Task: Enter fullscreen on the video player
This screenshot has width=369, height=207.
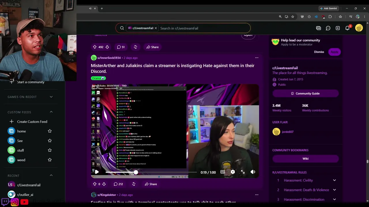Action: tap(243, 172)
